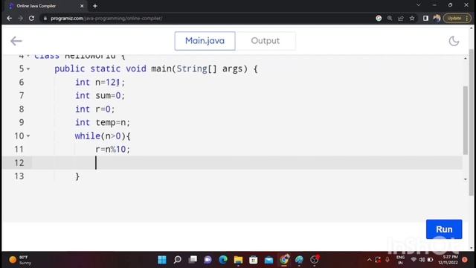This screenshot has width=476, height=268.
Task: Open the weather widget on taskbar
Action: (x=20, y=260)
